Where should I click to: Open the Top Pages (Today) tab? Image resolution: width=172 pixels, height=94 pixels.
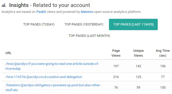[x=39, y=24]
